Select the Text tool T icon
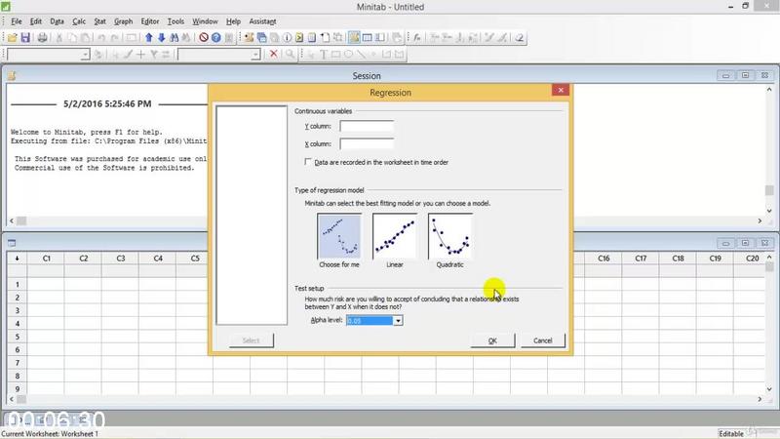Viewport: 780px width, 439px height. [x=324, y=55]
